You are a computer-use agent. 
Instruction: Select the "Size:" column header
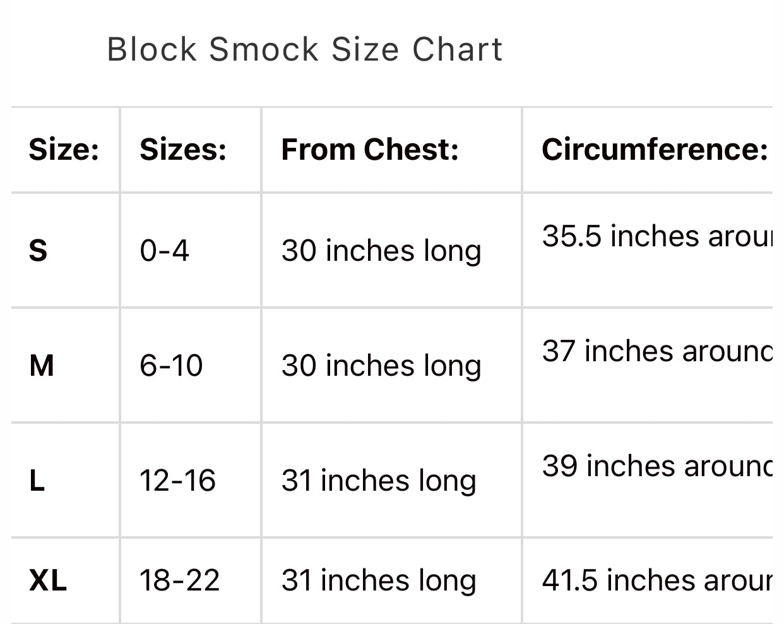(64, 150)
